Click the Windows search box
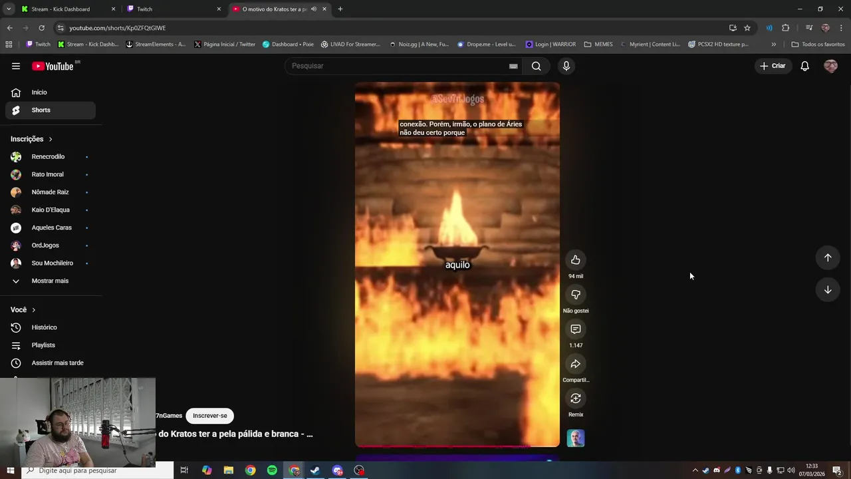The image size is (851, 479). click(97, 470)
